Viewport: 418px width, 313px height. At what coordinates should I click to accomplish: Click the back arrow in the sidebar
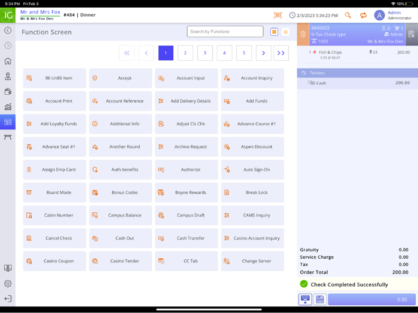point(8,30)
